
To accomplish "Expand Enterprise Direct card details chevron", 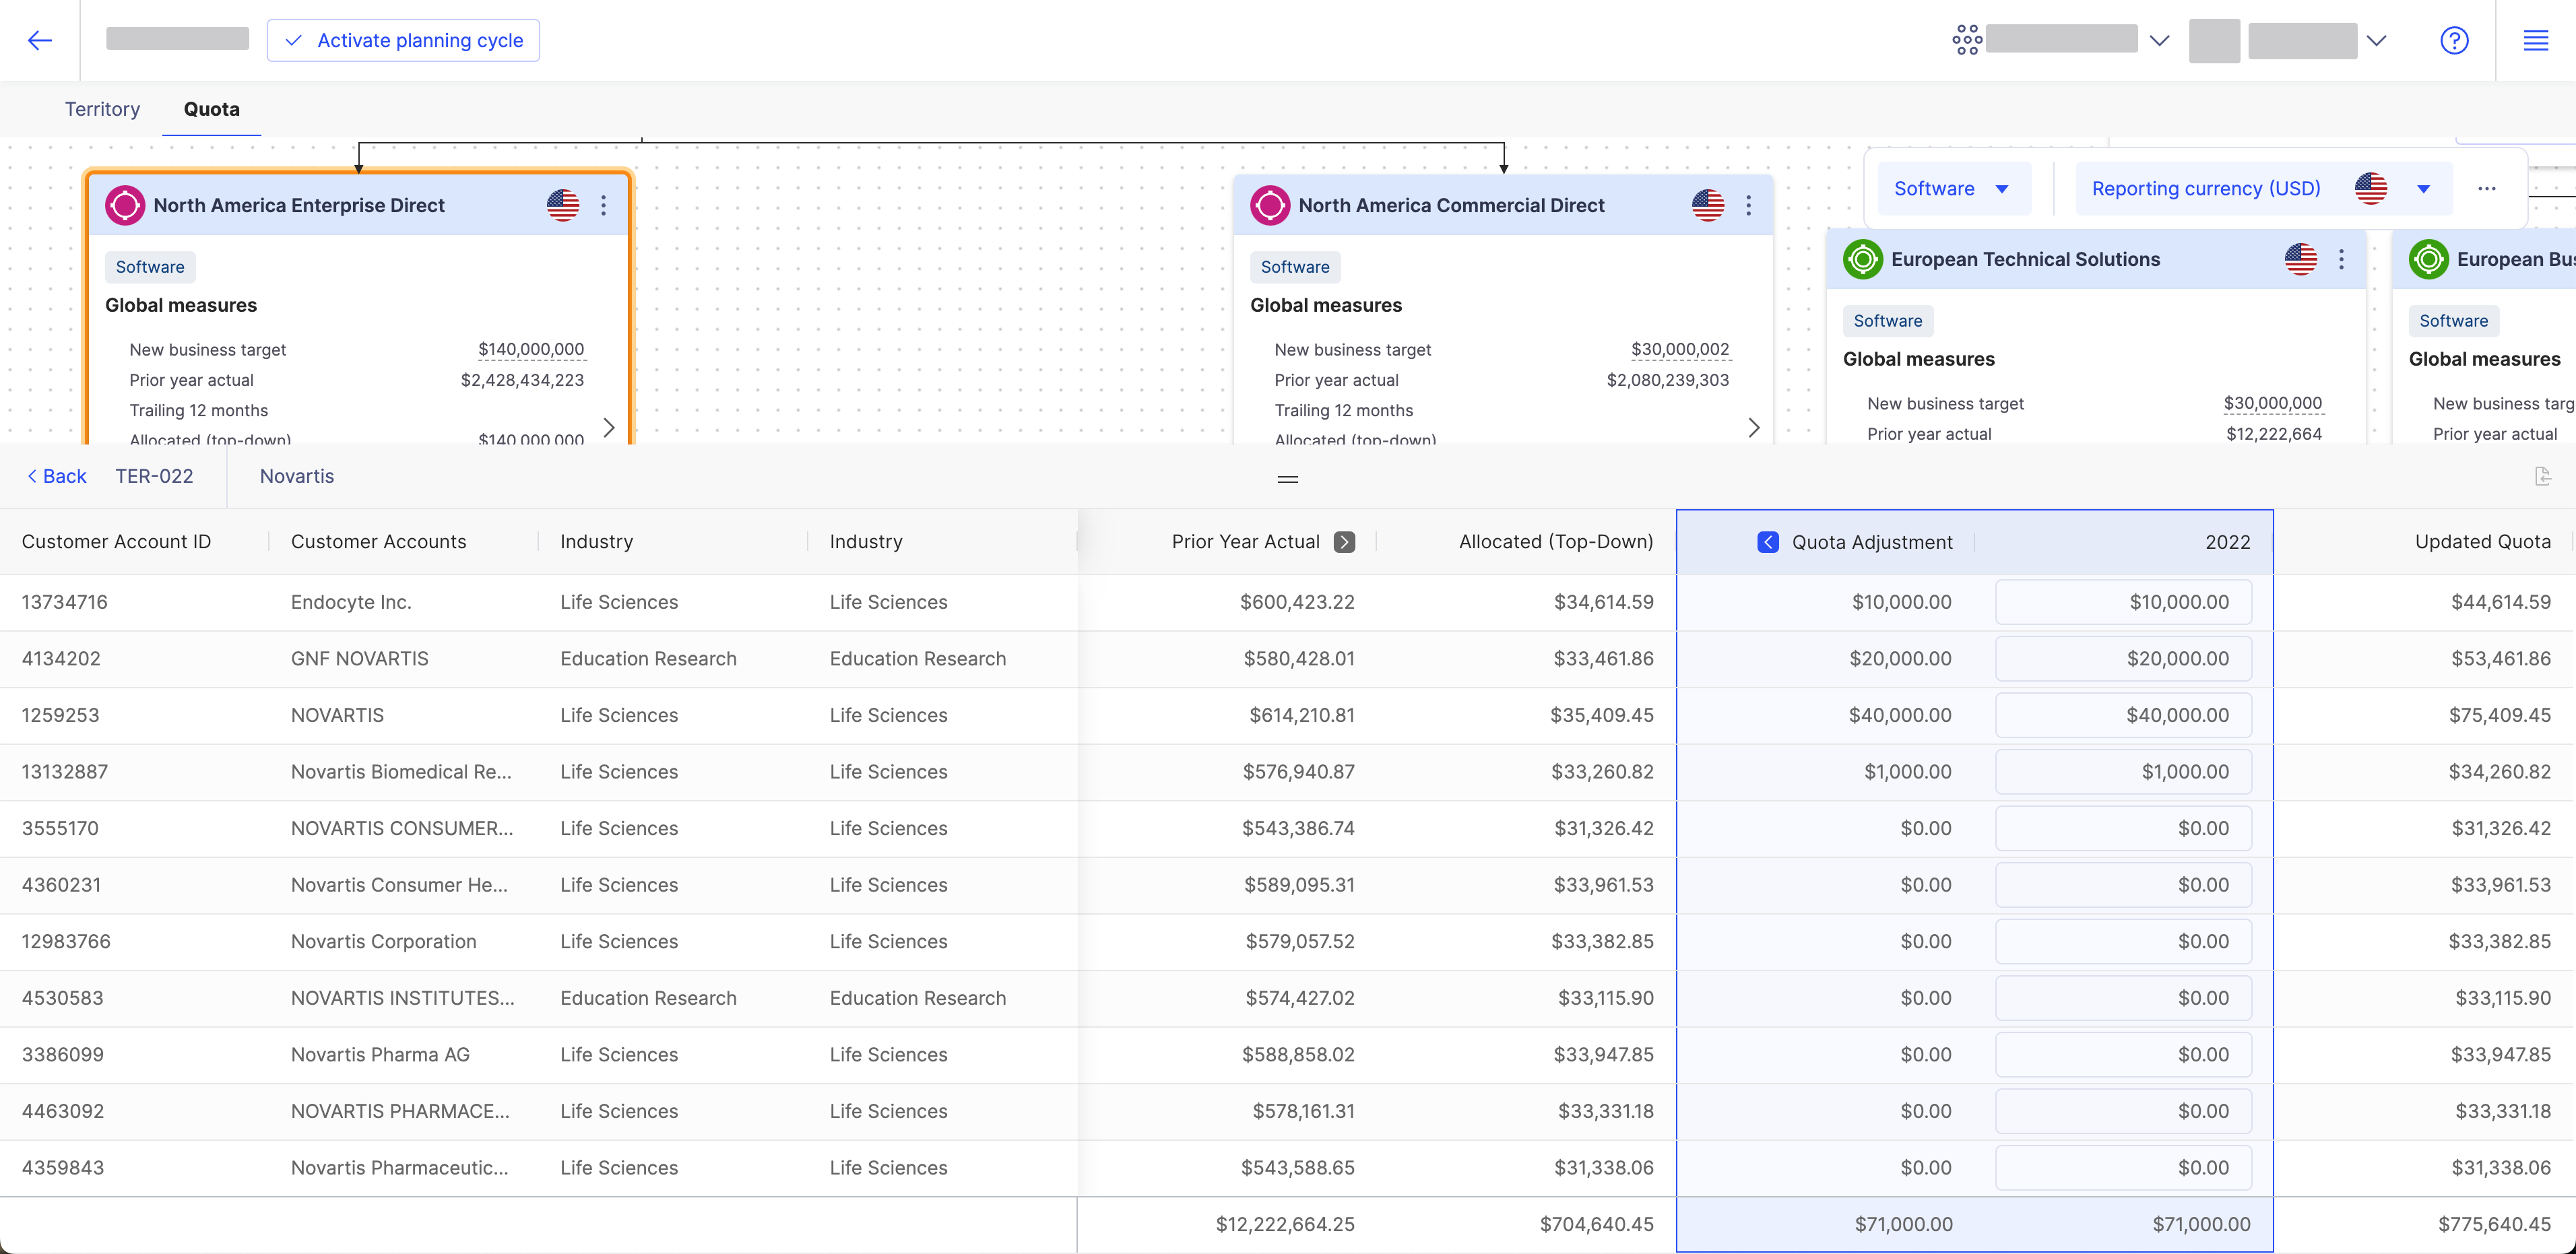I will point(609,427).
